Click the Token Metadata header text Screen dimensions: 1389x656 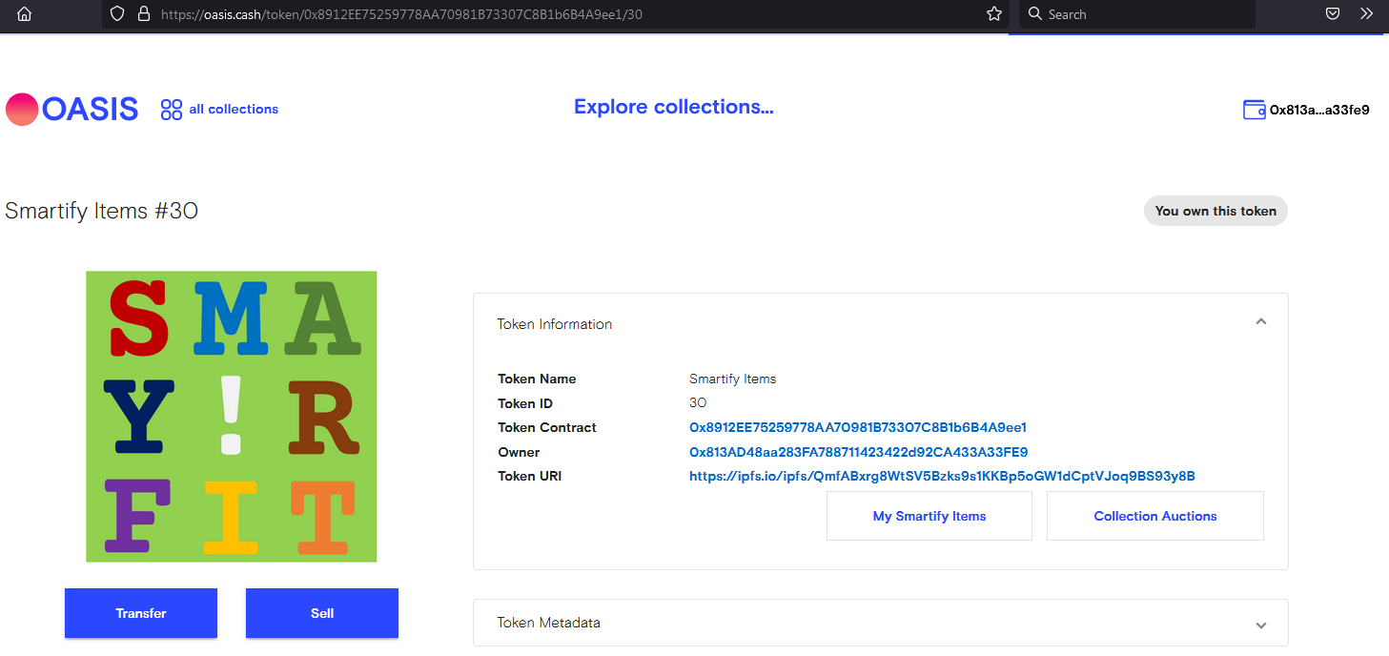[549, 623]
